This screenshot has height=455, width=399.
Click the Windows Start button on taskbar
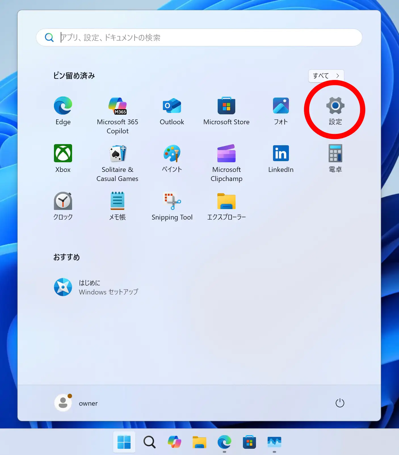click(124, 442)
